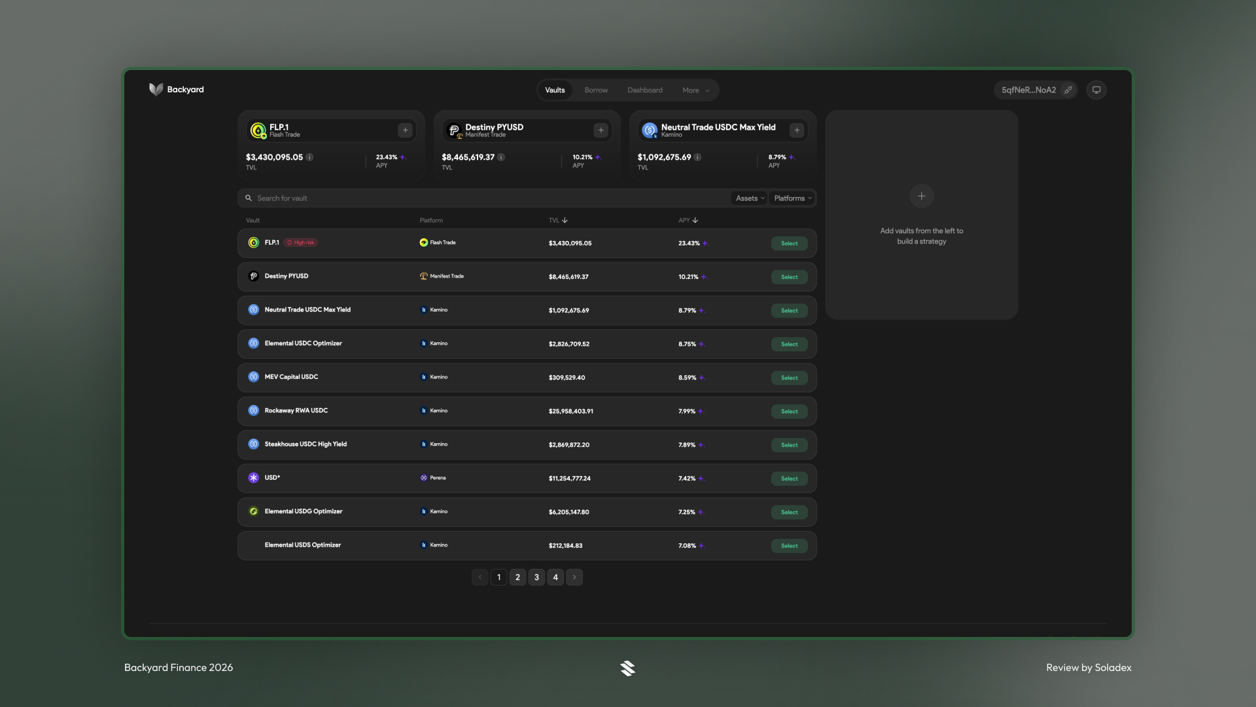Click the big plus in strategy panel
This screenshot has height=707, width=1256.
pos(921,196)
